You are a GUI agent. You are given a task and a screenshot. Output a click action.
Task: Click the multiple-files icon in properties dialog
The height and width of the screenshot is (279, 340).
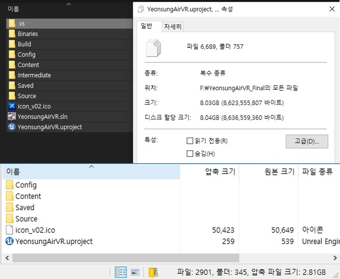tap(153, 48)
